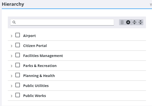Expand the Planning & Health node
The image size is (152, 106).
11,76
